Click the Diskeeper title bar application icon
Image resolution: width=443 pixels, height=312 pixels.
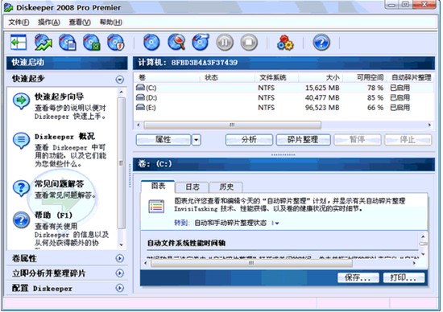9,7
